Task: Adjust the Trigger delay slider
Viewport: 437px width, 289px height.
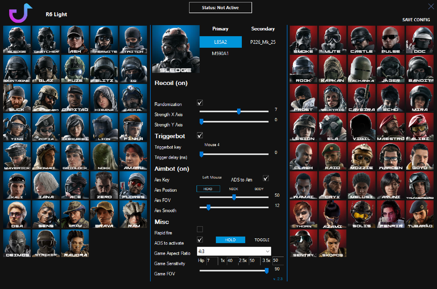Action: pos(234,154)
